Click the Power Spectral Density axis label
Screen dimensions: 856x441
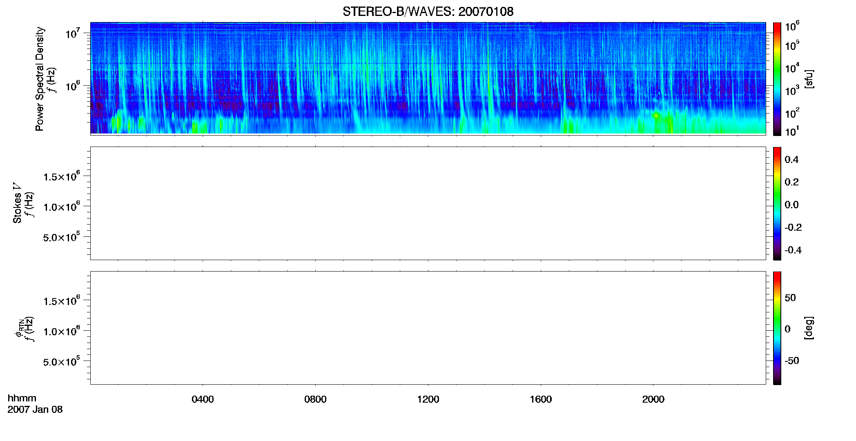pos(40,79)
